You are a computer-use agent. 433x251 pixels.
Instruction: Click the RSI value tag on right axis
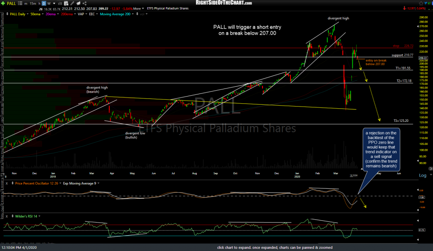[x=422, y=230]
